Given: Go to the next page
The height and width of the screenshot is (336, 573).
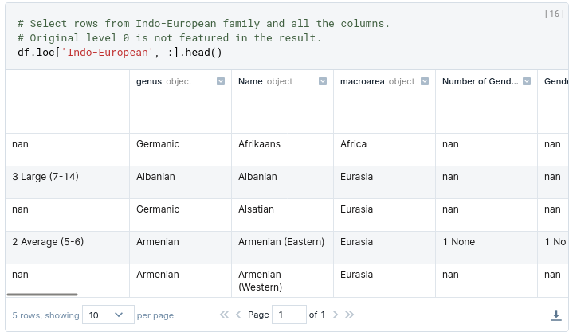Looking at the screenshot, I should pyautogui.click(x=336, y=315).
